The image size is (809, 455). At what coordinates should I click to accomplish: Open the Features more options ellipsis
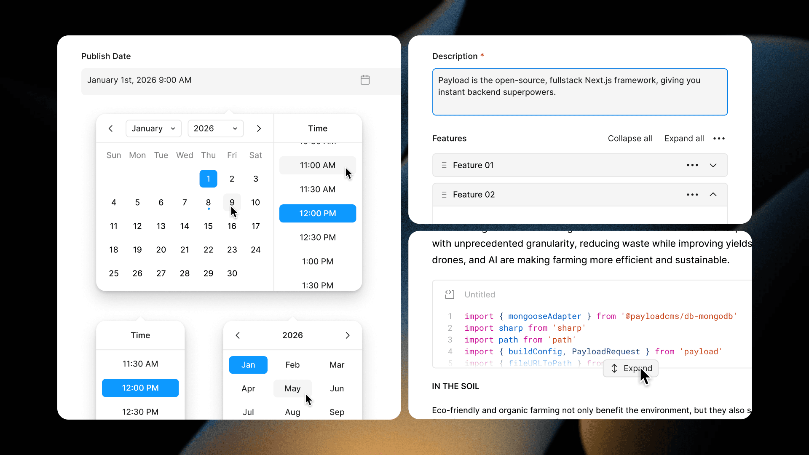click(719, 139)
